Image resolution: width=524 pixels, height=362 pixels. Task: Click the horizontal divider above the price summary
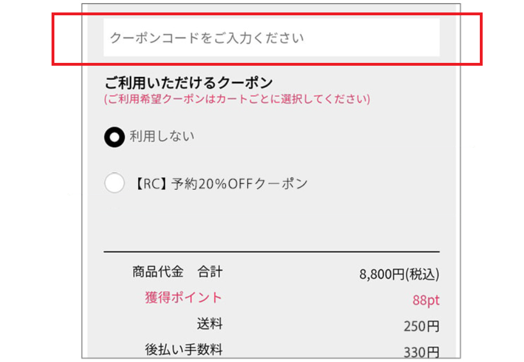coord(271,251)
